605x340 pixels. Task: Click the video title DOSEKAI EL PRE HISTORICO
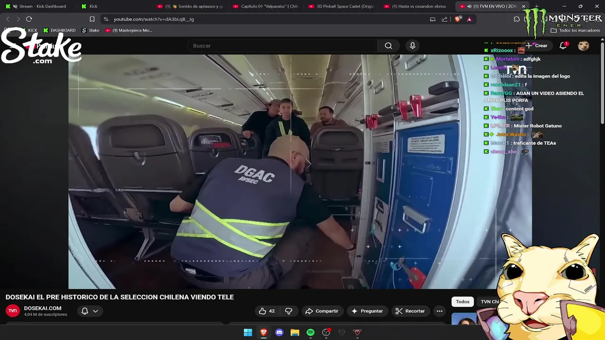click(120, 297)
